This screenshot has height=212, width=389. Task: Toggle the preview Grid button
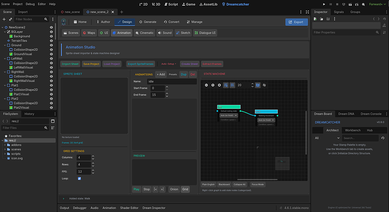coord(185,190)
